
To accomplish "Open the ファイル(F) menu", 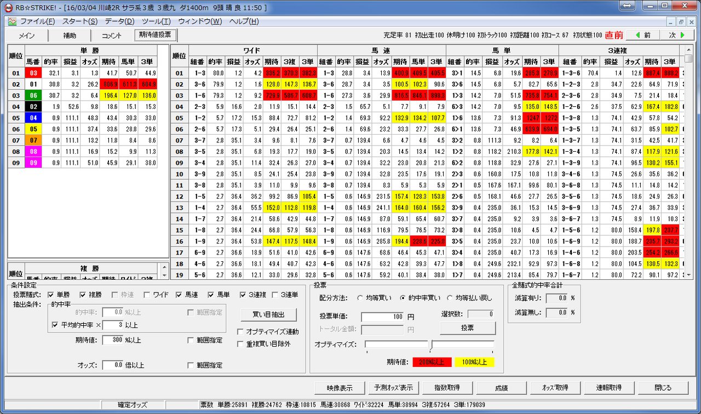I will point(37,21).
